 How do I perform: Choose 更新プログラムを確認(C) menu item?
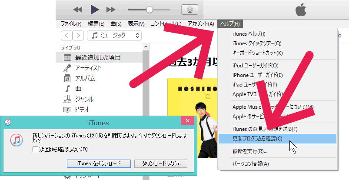(x=277, y=139)
